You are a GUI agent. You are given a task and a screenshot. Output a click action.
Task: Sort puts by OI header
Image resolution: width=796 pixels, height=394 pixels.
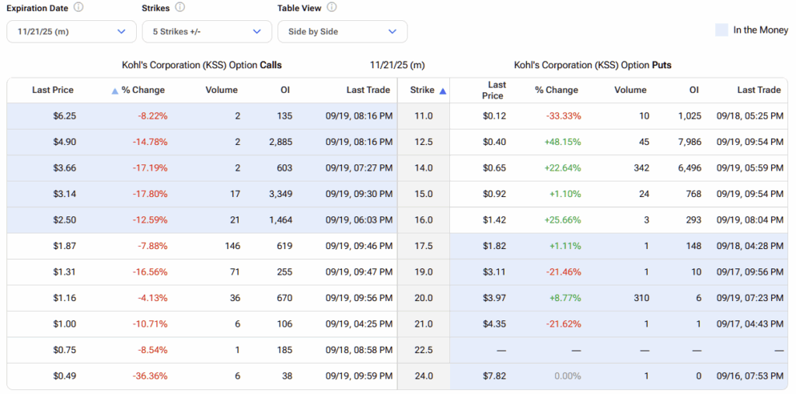(x=694, y=90)
